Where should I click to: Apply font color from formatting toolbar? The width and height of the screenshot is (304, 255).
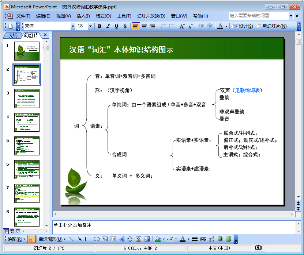(x=220, y=26)
